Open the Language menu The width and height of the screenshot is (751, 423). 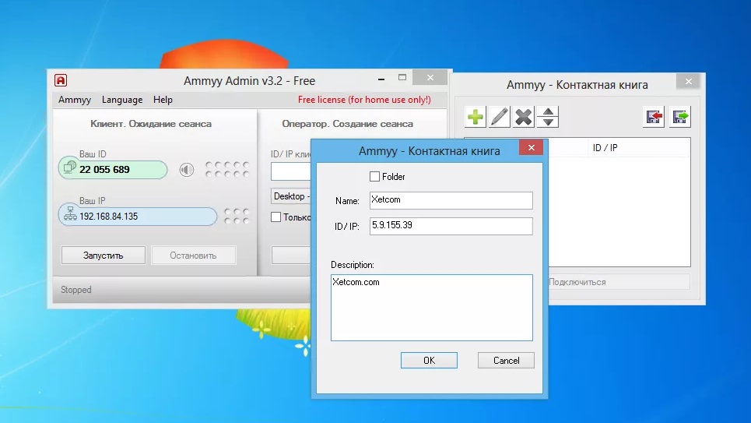pyautogui.click(x=122, y=100)
